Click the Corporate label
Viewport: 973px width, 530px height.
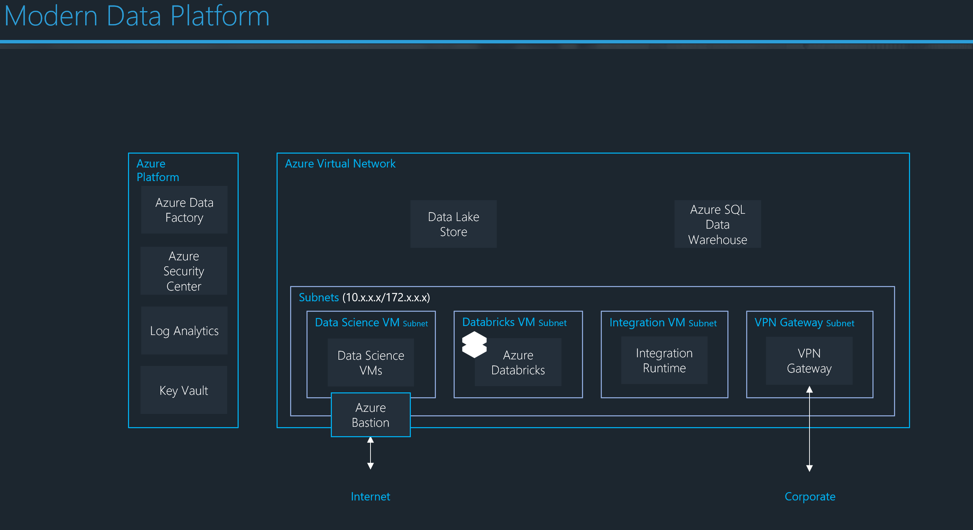coord(809,496)
